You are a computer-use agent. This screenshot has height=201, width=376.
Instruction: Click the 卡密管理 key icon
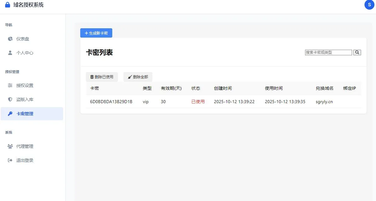point(10,114)
